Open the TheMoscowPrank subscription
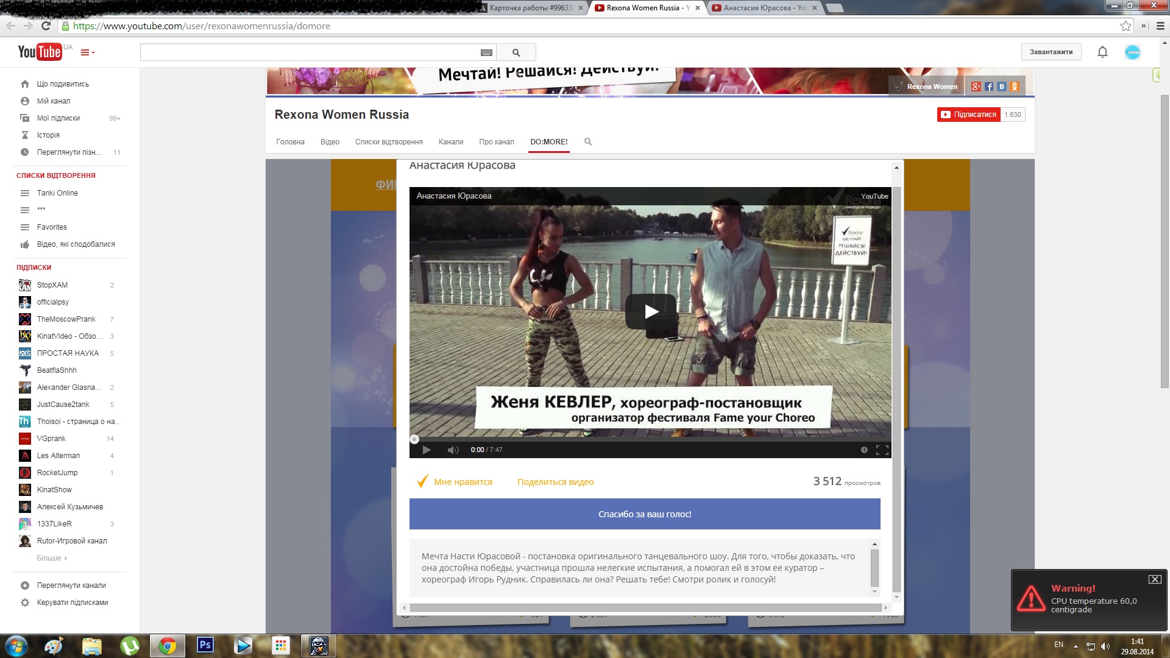1170x658 pixels. coord(66,319)
